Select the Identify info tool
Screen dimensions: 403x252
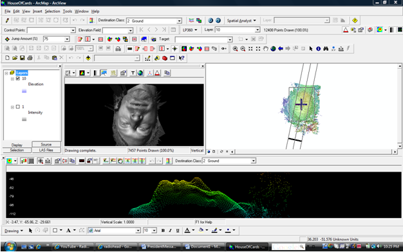318,48
